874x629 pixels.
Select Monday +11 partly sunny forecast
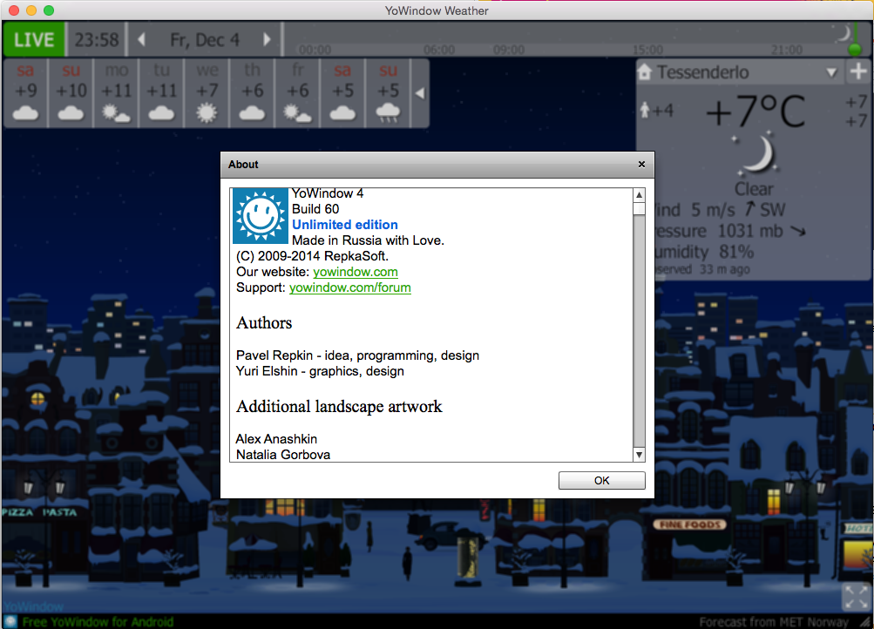117,93
